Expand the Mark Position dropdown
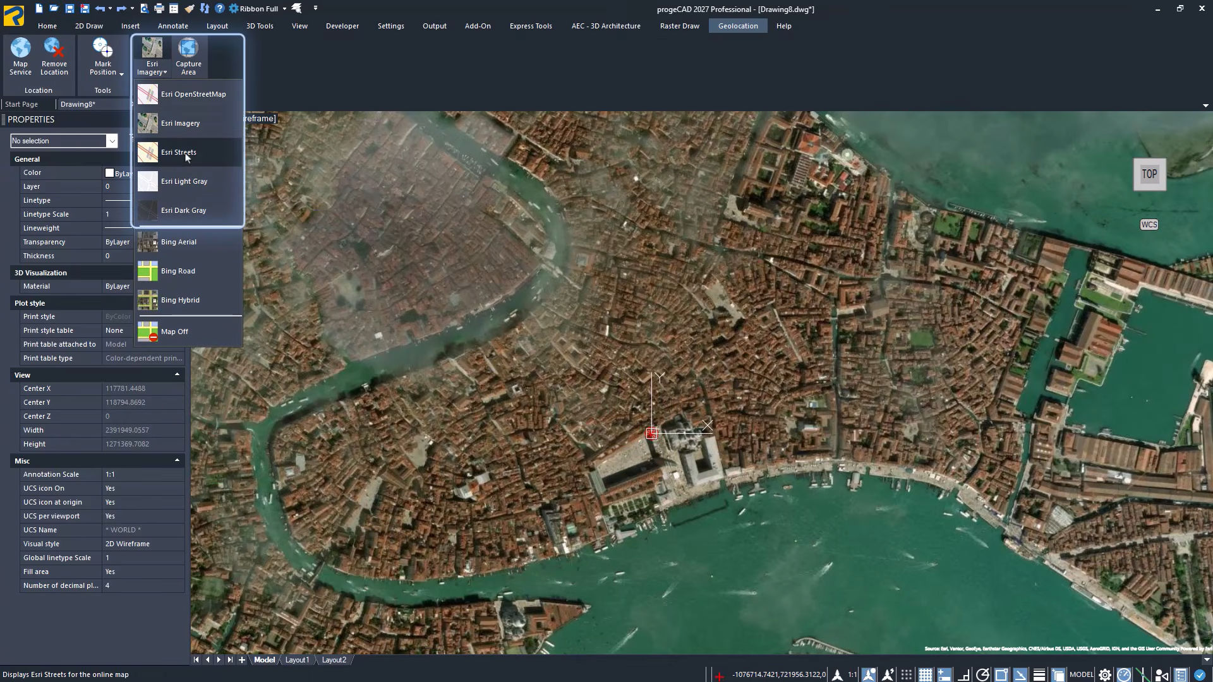This screenshot has height=682, width=1213. pos(121,73)
